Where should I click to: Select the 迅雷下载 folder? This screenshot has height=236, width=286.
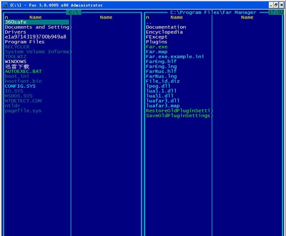[x=17, y=67]
